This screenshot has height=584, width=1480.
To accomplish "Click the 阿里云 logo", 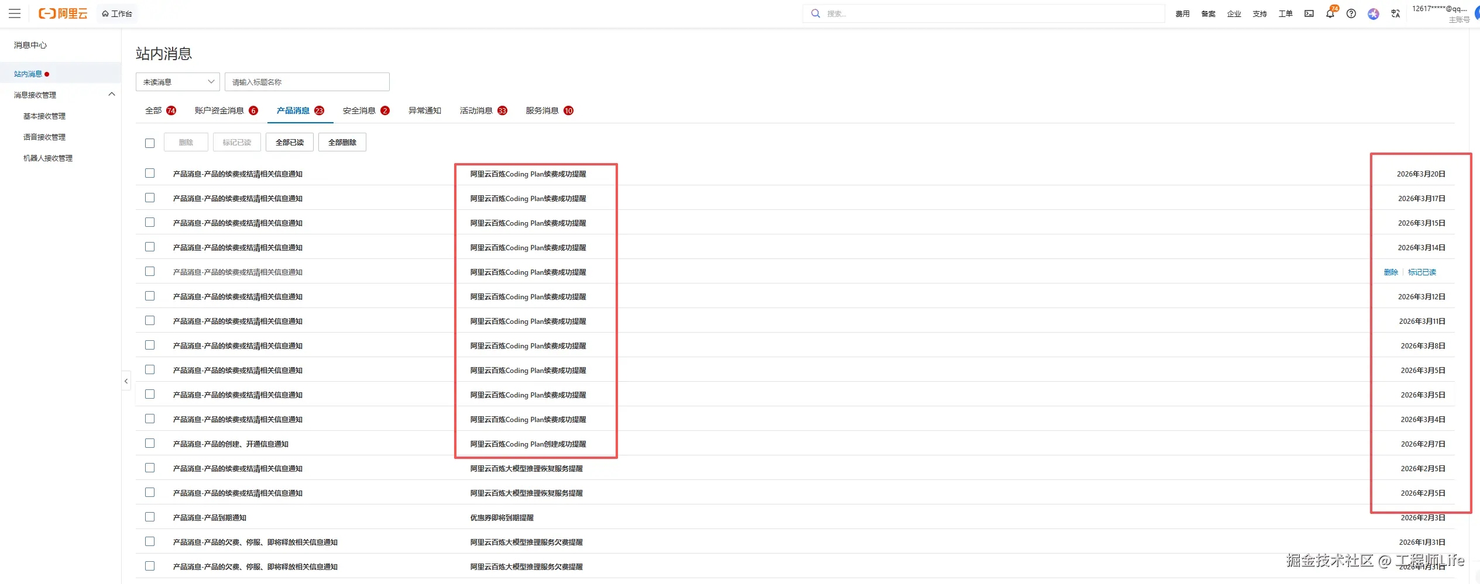I will (63, 13).
